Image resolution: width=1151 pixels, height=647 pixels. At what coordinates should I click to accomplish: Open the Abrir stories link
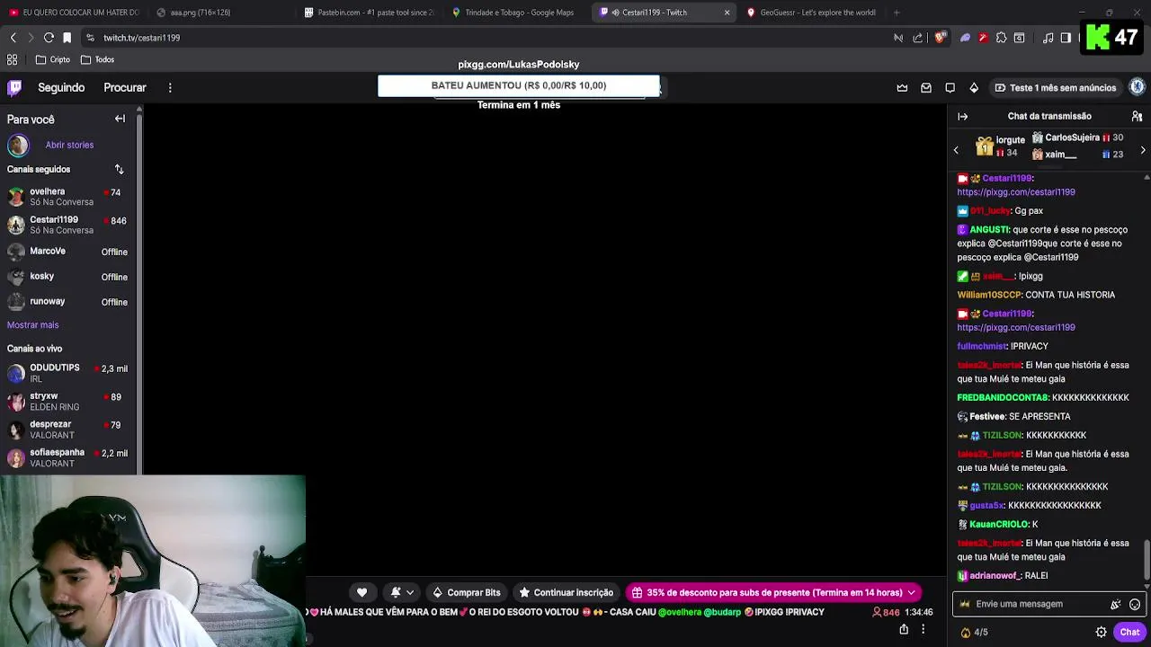69,145
